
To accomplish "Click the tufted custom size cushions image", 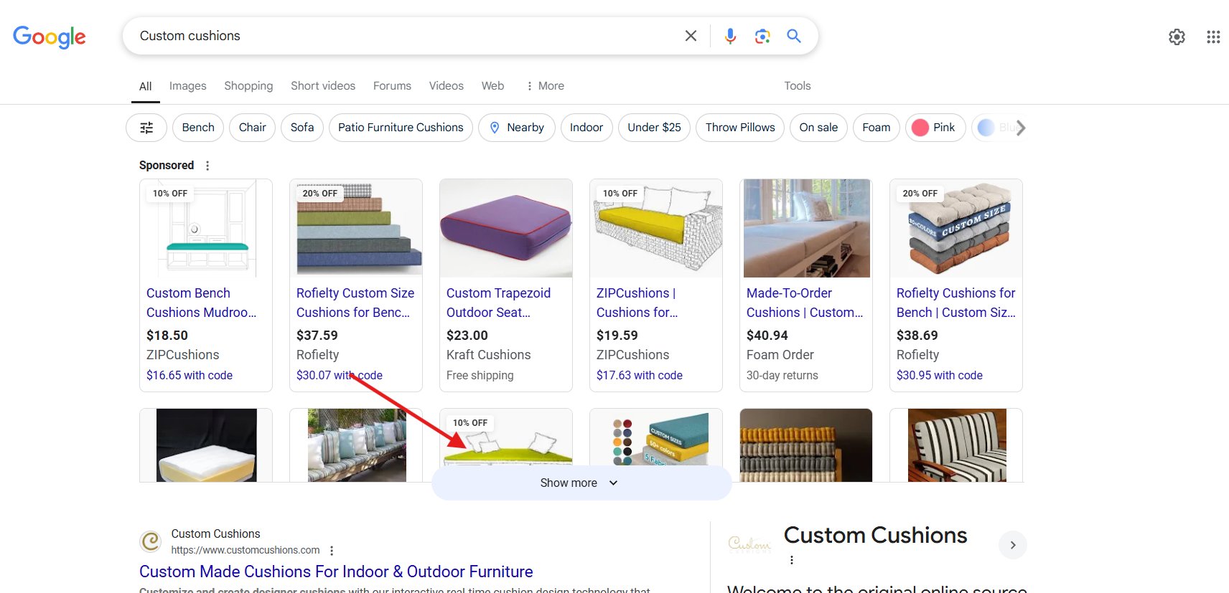I will (956, 228).
